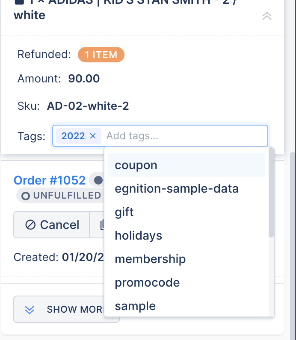Open the Order #1052 link
296x340 pixels.
click(50, 181)
